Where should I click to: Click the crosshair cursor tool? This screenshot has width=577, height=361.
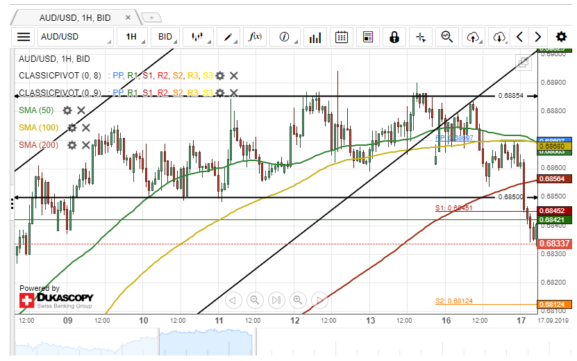tap(421, 37)
